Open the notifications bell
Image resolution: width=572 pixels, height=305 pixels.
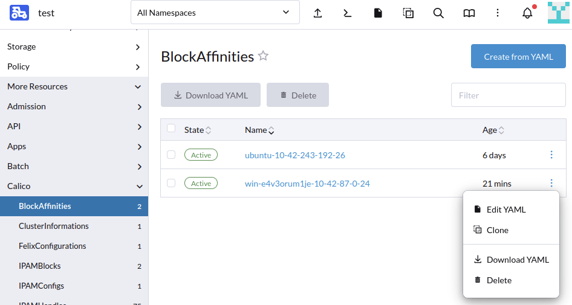527,13
